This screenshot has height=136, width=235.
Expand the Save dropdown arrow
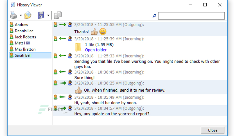(48, 15)
